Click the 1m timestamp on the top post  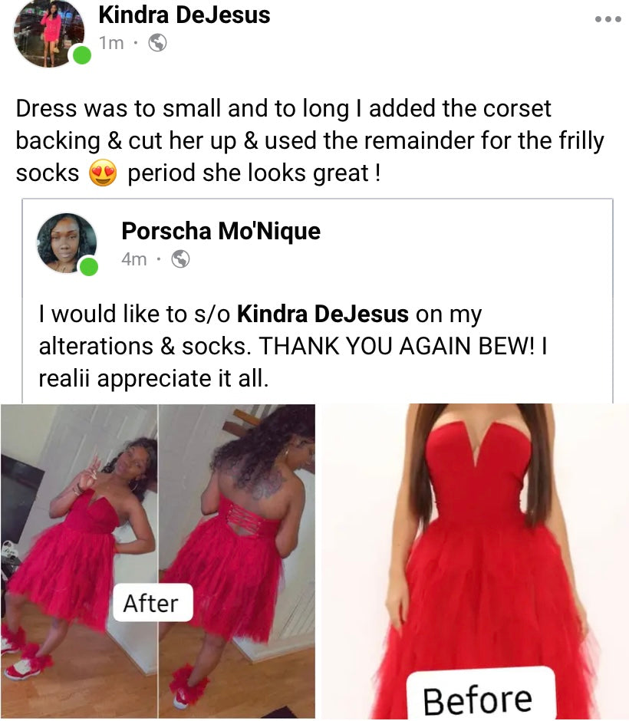[110, 44]
